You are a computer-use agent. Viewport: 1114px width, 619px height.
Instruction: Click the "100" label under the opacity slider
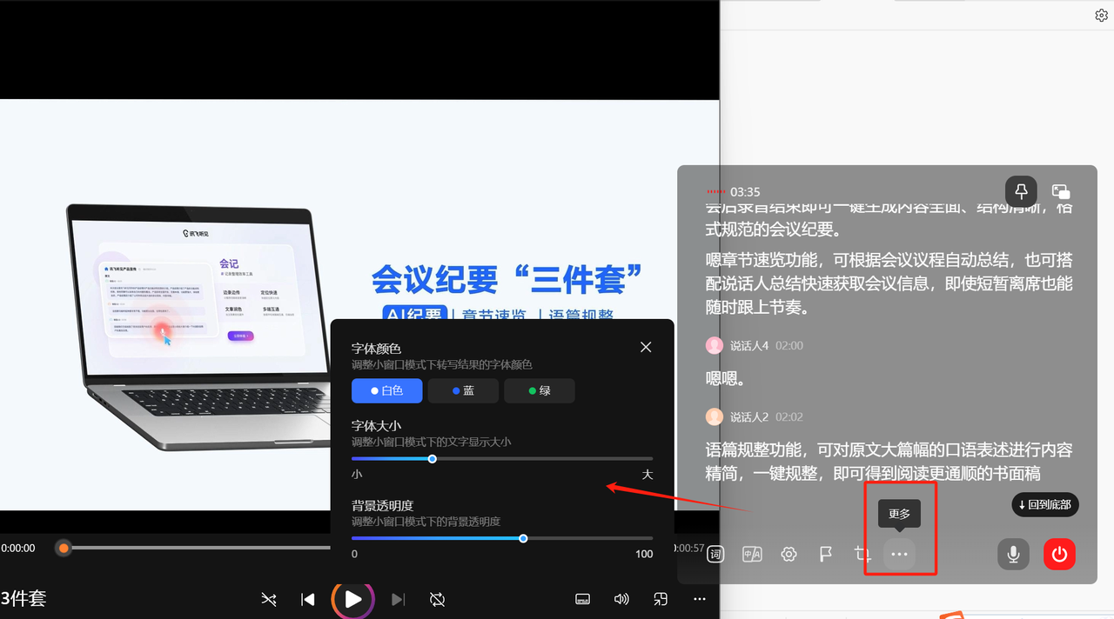point(644,554)
